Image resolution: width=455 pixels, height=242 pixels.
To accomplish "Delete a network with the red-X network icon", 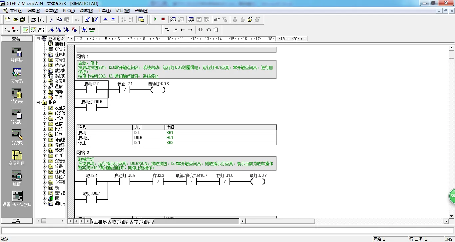I will [15, 30].
